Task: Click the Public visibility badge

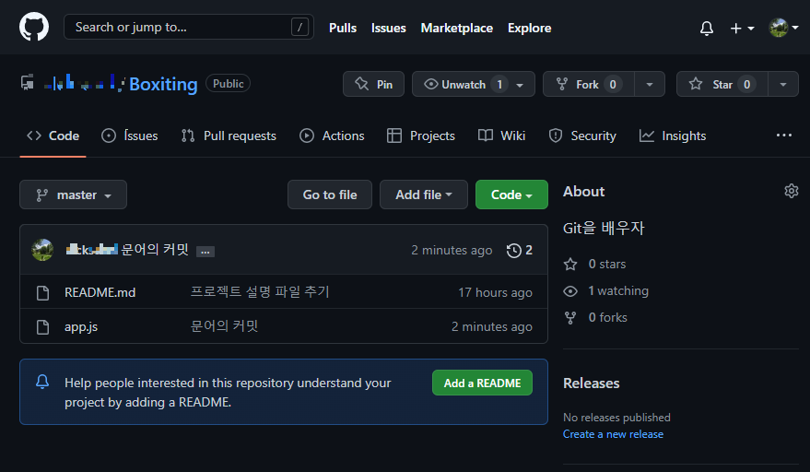Action: [228, 83]
